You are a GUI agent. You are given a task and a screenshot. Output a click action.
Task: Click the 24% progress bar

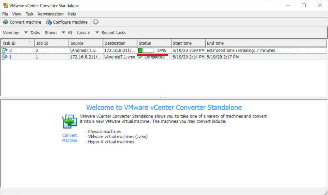(x=146, y=50)
